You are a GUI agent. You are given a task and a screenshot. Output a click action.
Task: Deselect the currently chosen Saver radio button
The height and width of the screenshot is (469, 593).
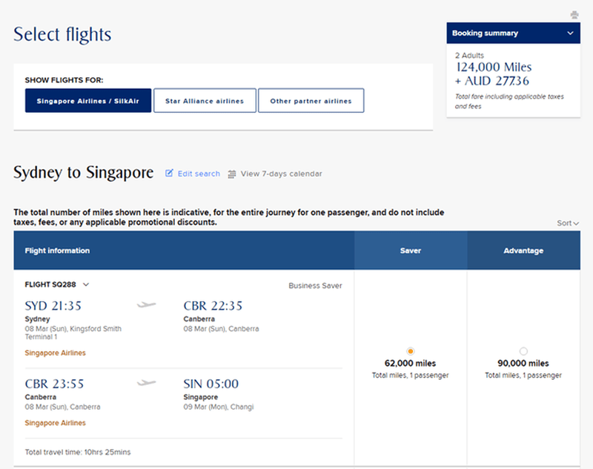(x=410, y=351)
